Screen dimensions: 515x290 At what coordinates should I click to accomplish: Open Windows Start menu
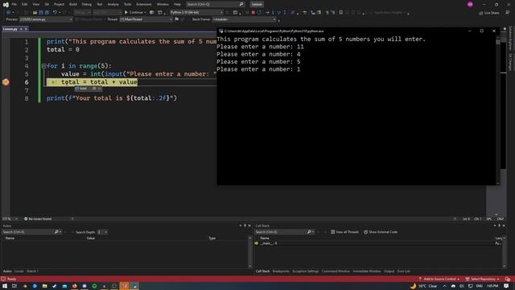5,286
